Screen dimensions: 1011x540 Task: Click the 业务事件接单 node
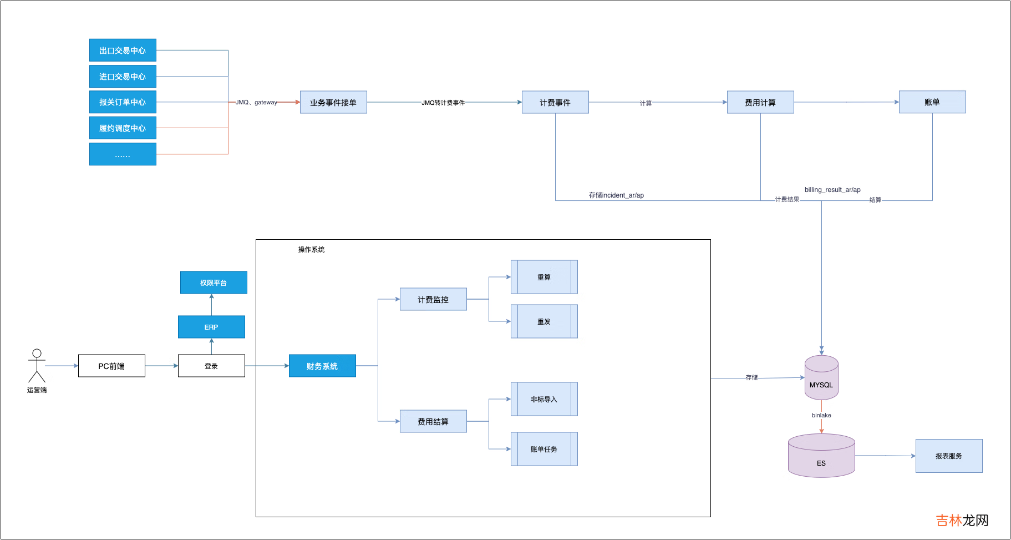(x=333, y=103)
